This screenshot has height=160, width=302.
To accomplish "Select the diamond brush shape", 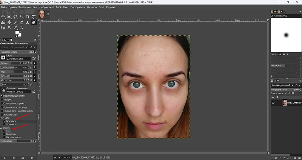I will tap(288, 55).
